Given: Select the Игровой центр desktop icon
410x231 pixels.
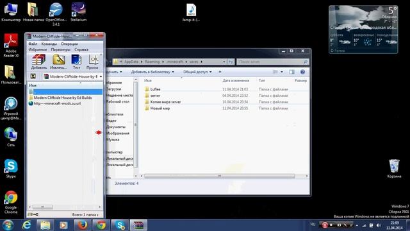Looking at the screenshot, I should pos(11,108).
